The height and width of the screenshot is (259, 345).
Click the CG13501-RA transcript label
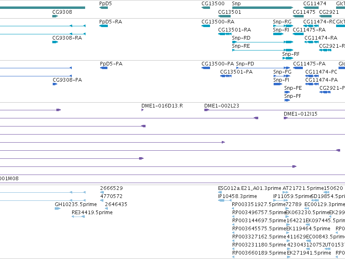(x=234, y=30)
